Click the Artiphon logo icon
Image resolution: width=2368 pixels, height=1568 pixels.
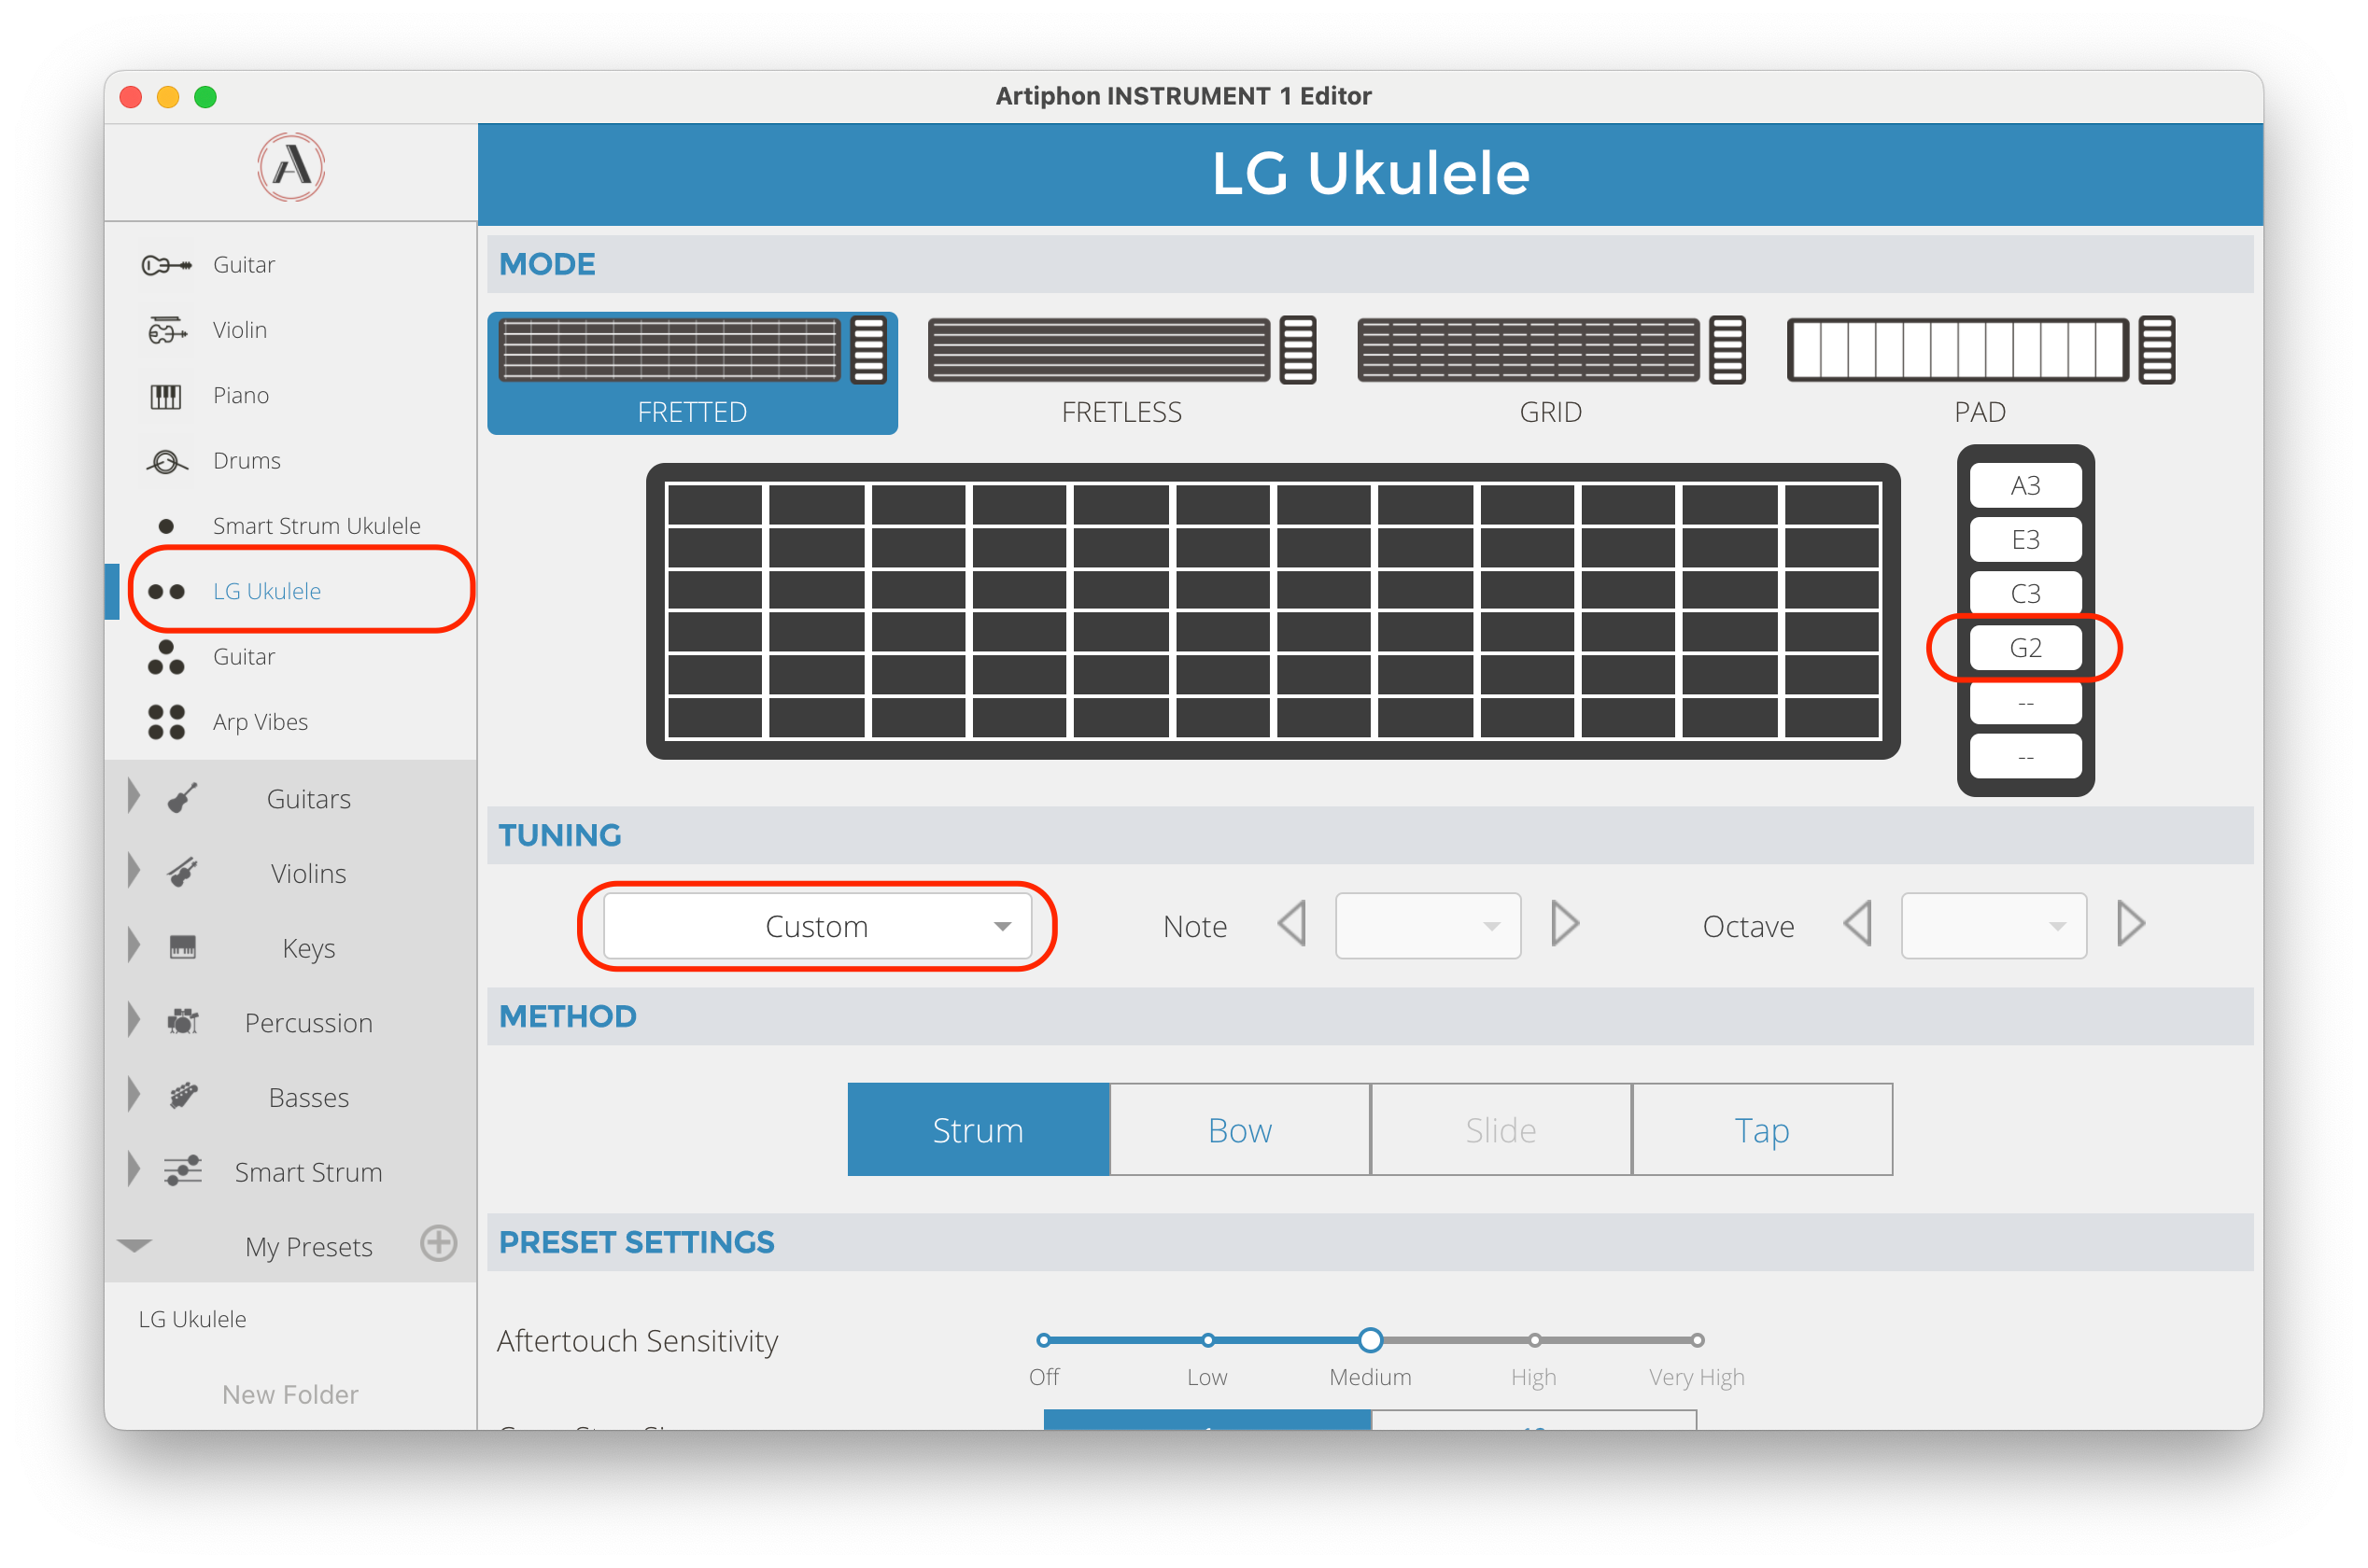coord(291,168)
